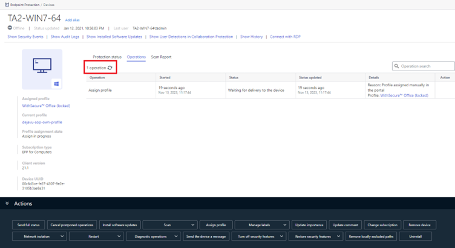Open the Scan dropdown
Image resolution: width=455 pixels, height=248 pixels.
(x=170, y=225)
